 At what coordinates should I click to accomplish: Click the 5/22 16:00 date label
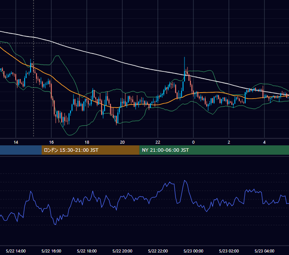pyautogui.click(x=51, y=251)
